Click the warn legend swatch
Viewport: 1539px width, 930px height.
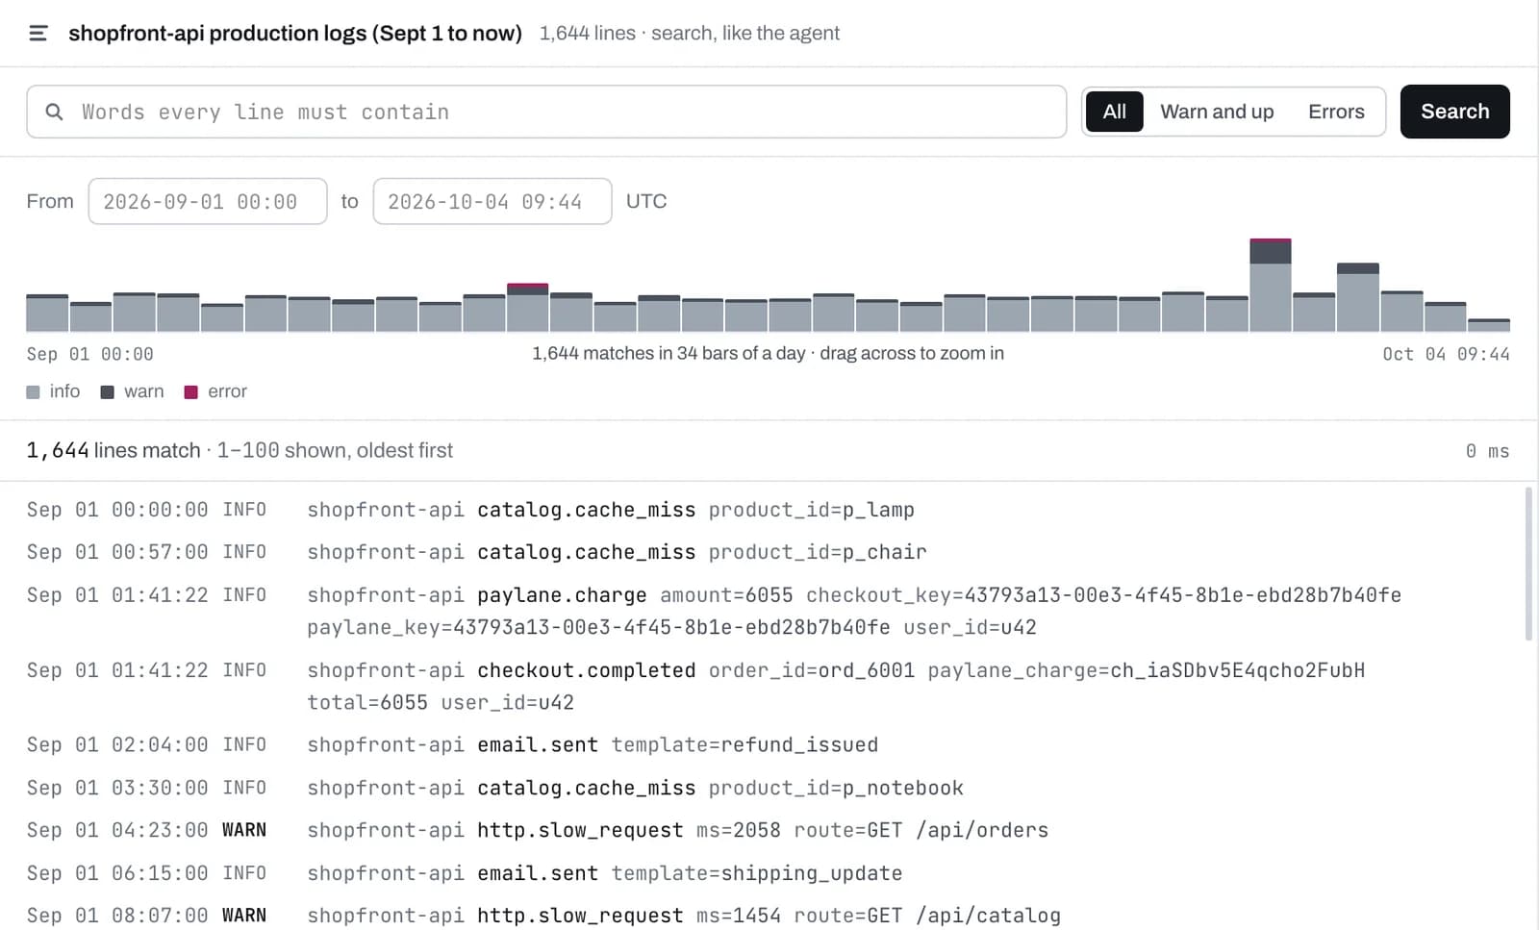(x=108, y=391)
